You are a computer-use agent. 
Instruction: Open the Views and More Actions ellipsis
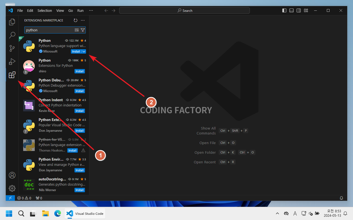[83, 20]
